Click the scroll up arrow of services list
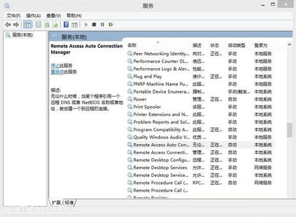The image size is (296, 217). click(289, 44)
